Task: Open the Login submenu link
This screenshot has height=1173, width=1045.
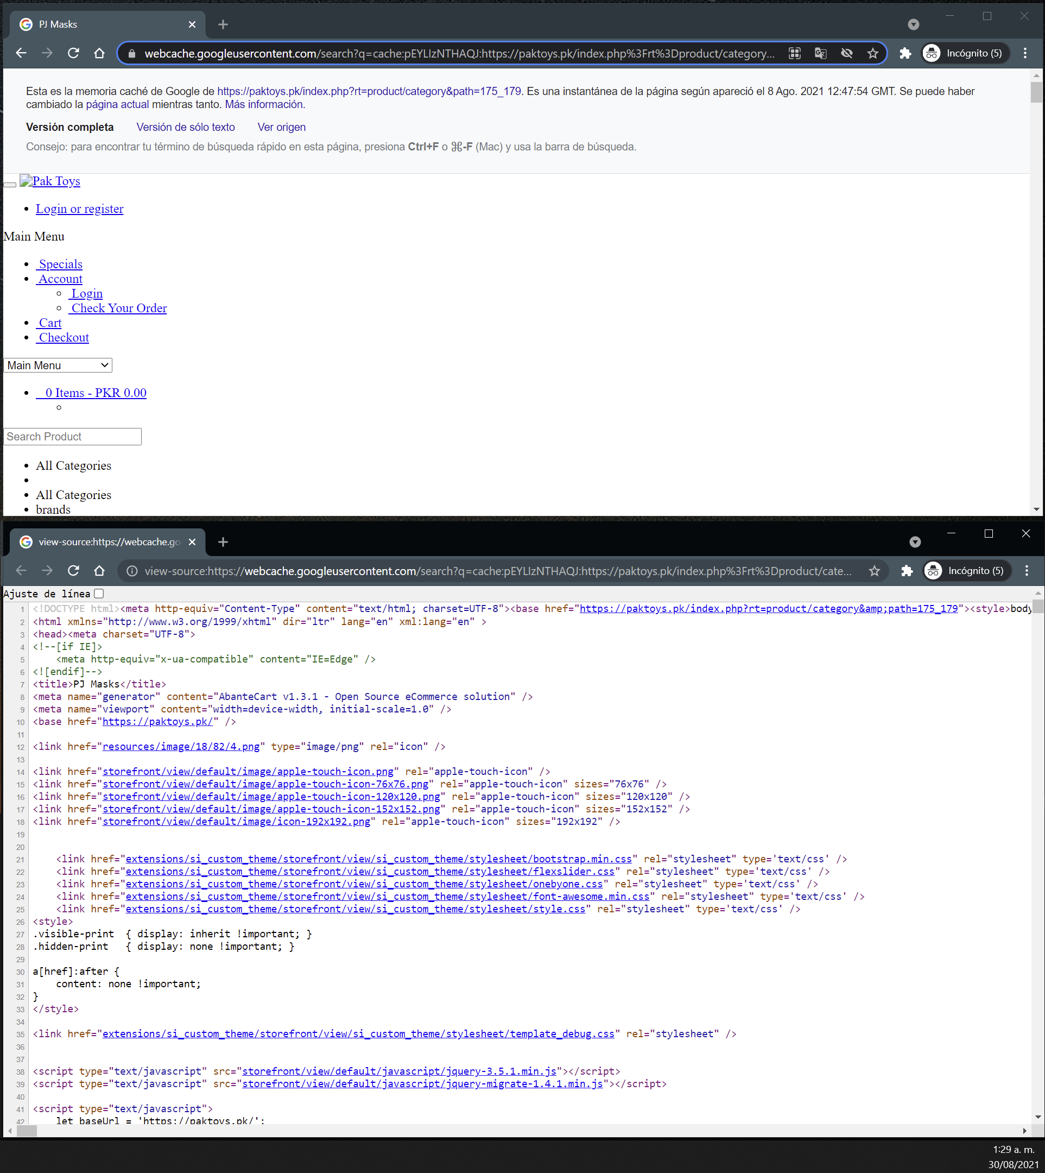Action: tap(86, 294)
